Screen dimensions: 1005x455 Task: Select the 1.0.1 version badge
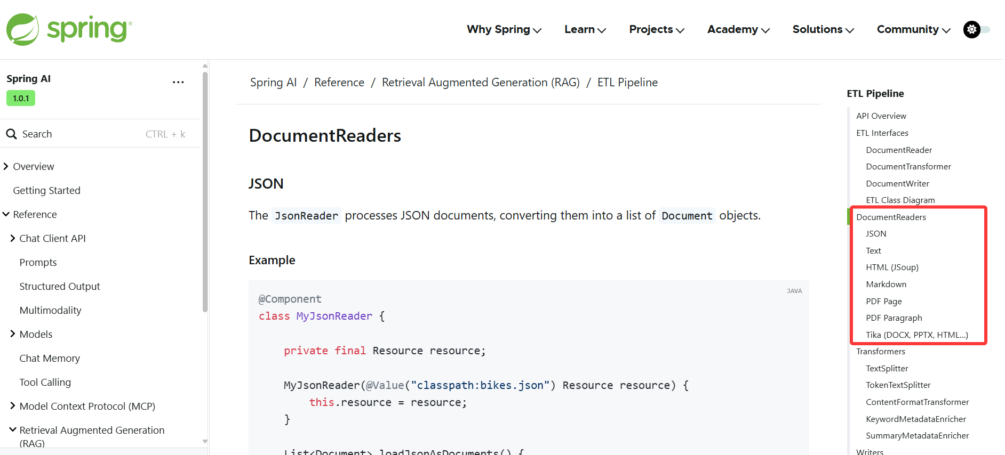tap(21, 98)
